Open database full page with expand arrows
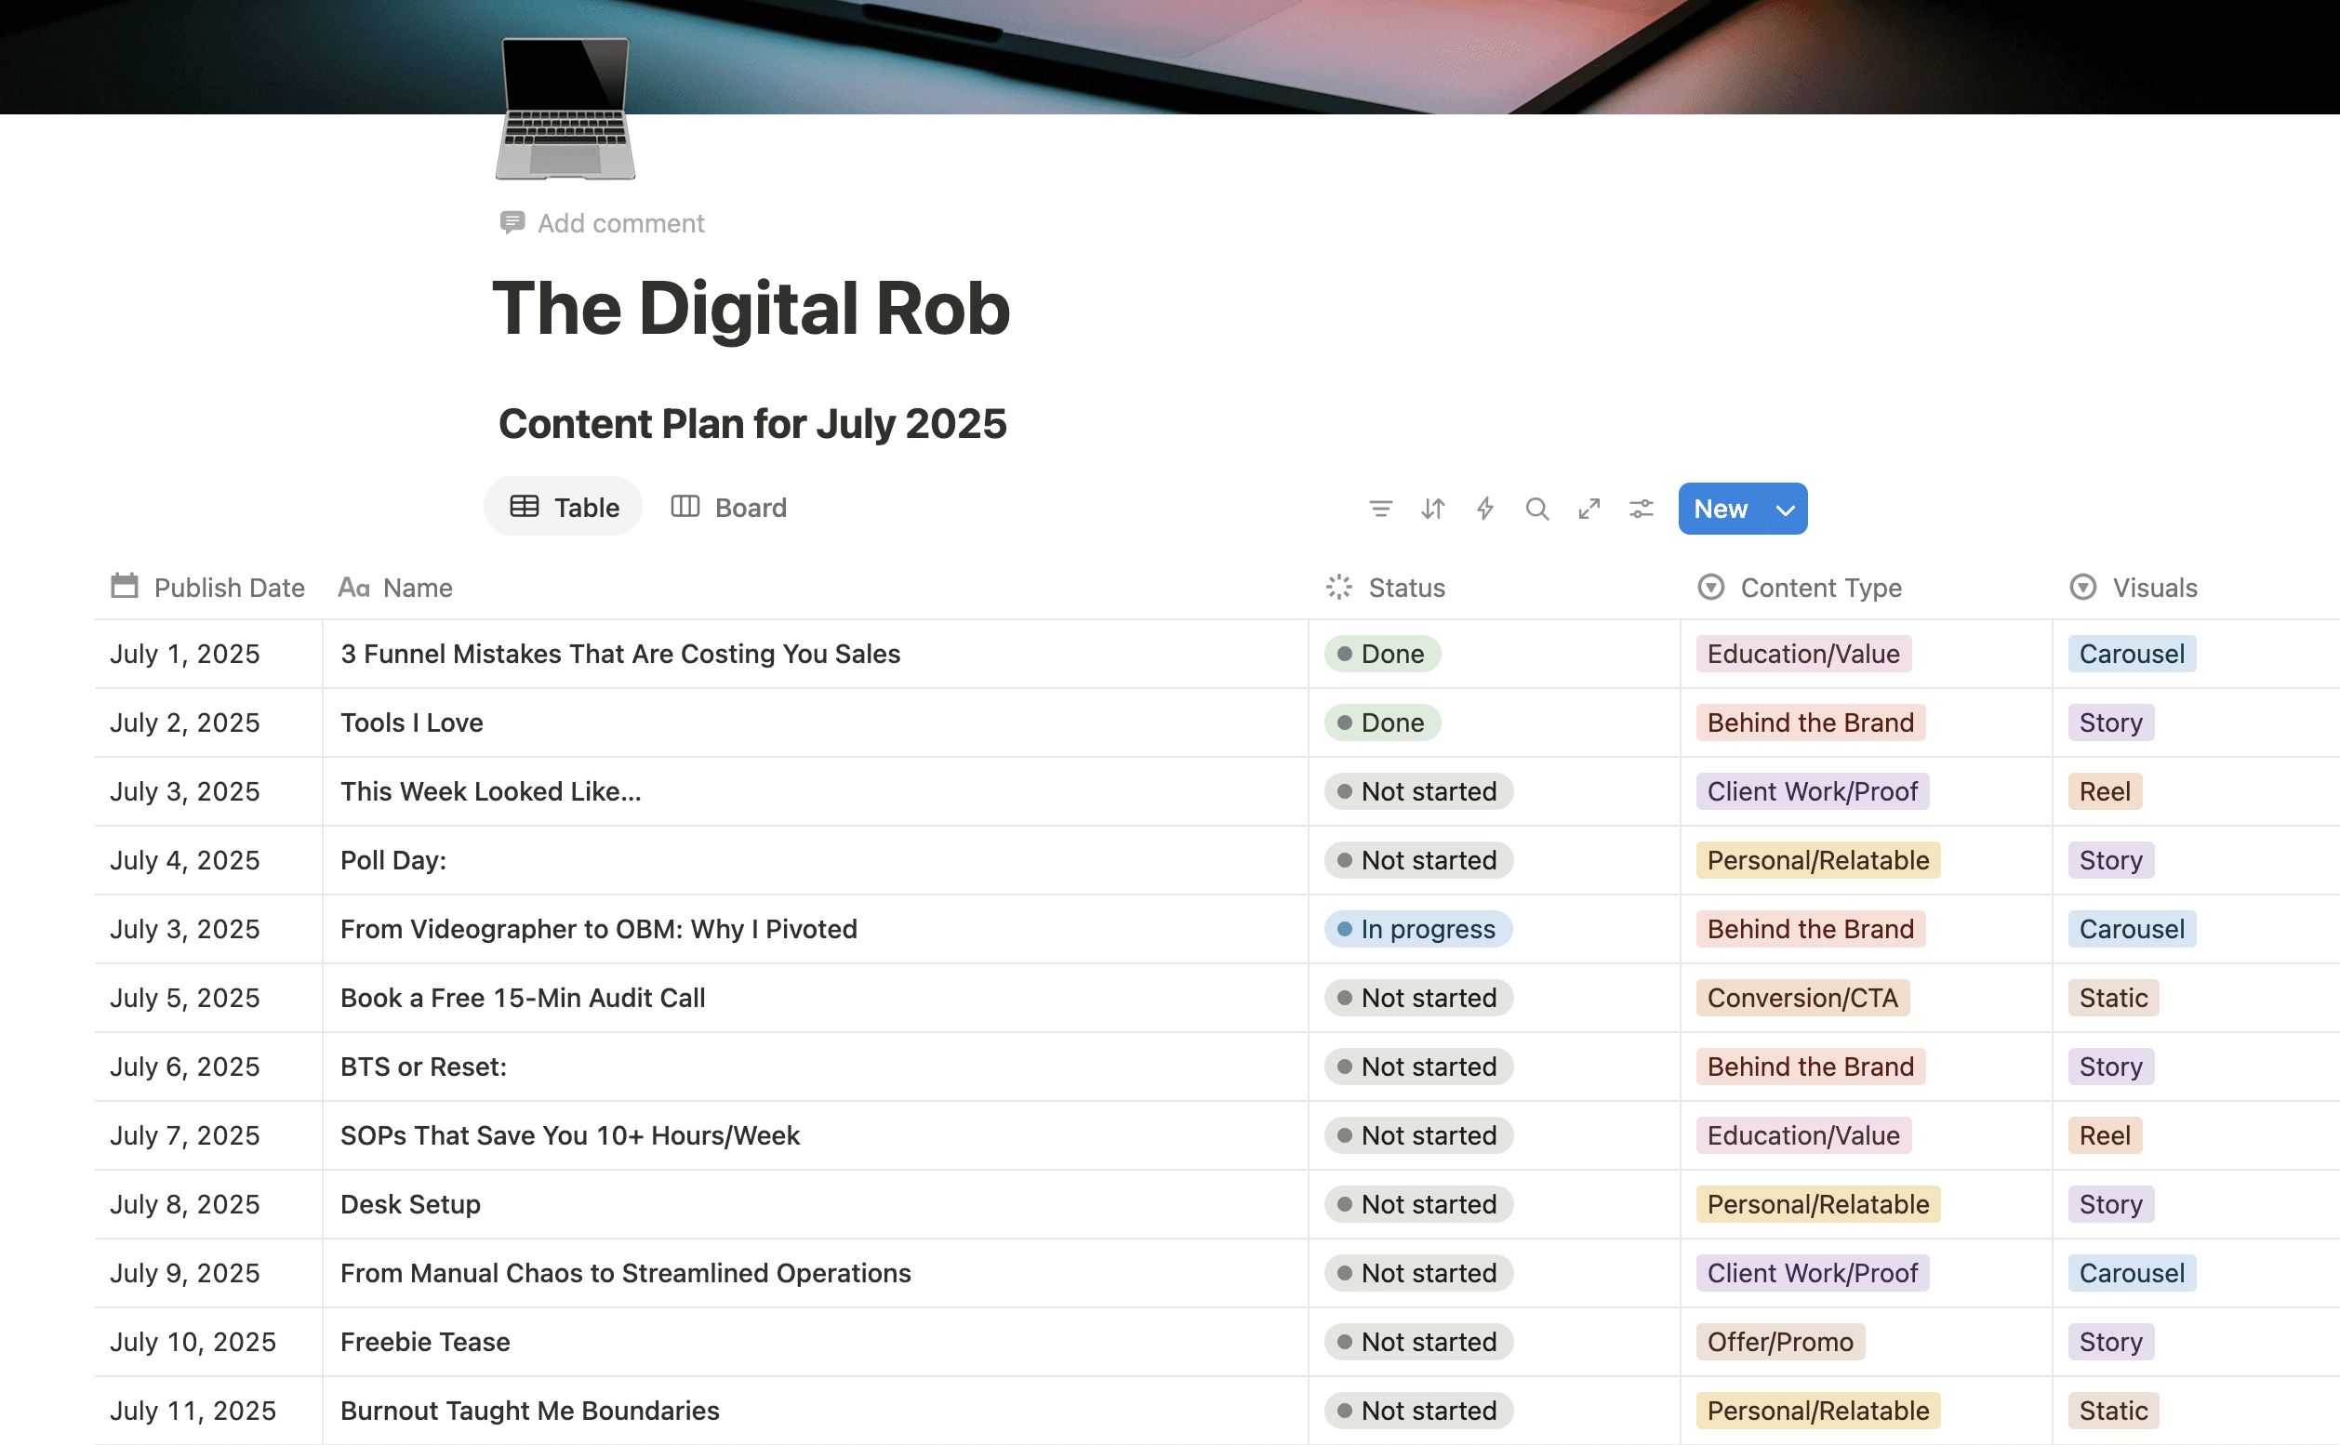Screen dimensions: 2340x1445 [x=1589, y=509]
